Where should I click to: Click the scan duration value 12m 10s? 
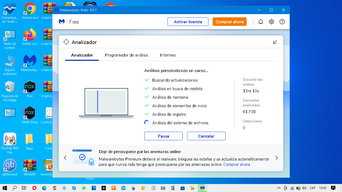click(251, 91)
